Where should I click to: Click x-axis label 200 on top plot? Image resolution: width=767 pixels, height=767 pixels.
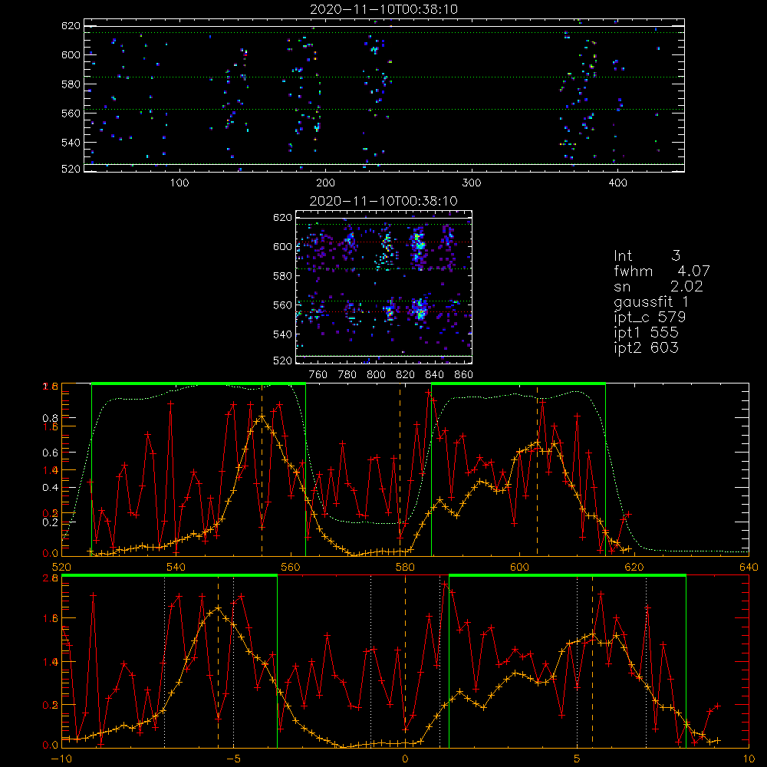coord(325,183)
